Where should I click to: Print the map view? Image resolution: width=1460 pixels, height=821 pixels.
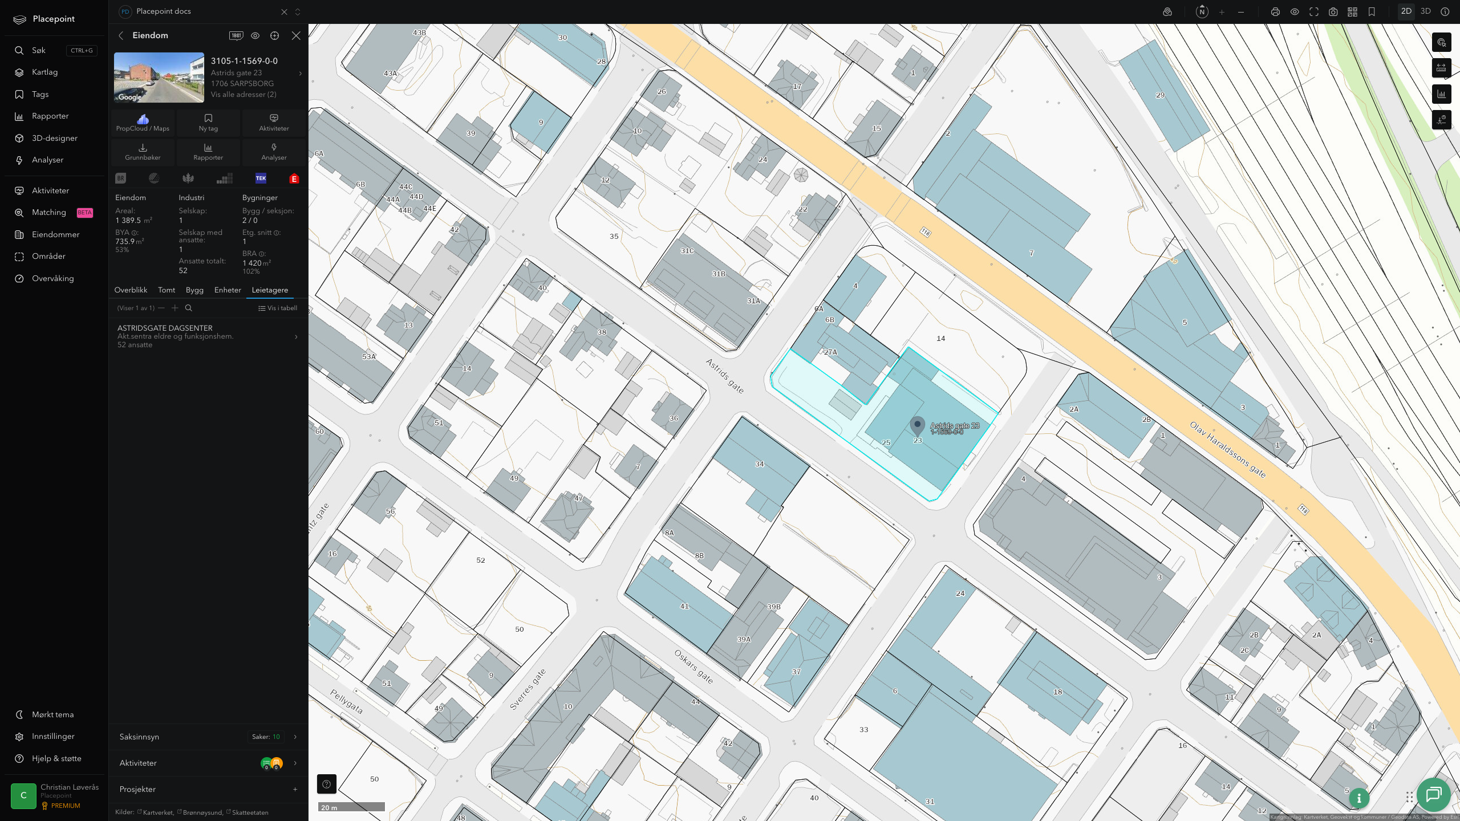pos(1276,11)
